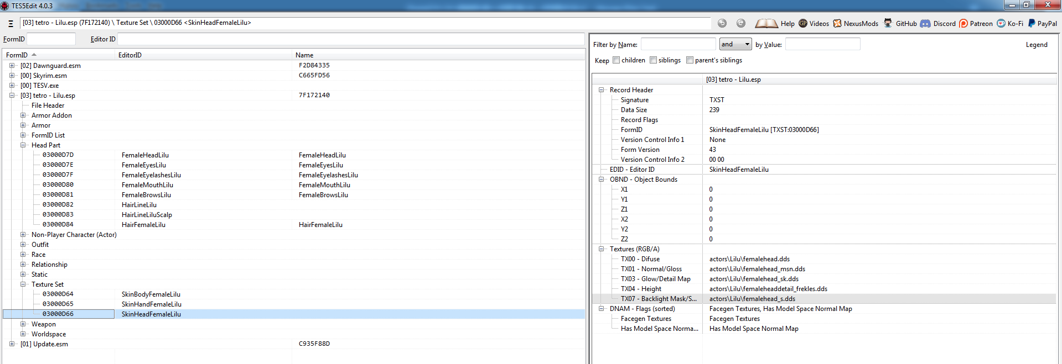Select record 03000D7D FemaleHeadLilu
This screenshot has width=1062, height=364.
pyautogui.click(x=294, y=155)
